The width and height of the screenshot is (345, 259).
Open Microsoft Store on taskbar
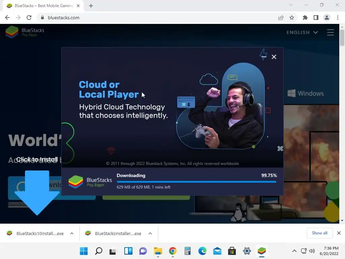click(232, 251)
